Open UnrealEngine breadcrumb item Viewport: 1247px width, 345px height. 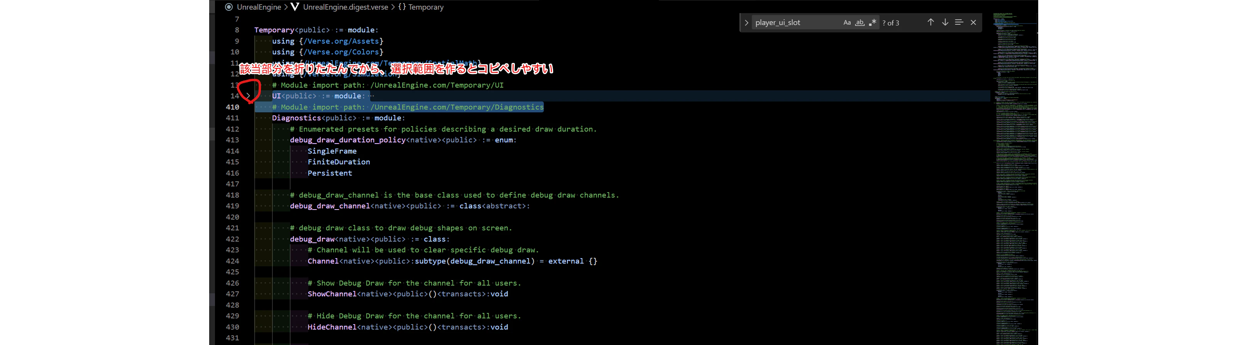coord(259,7)
